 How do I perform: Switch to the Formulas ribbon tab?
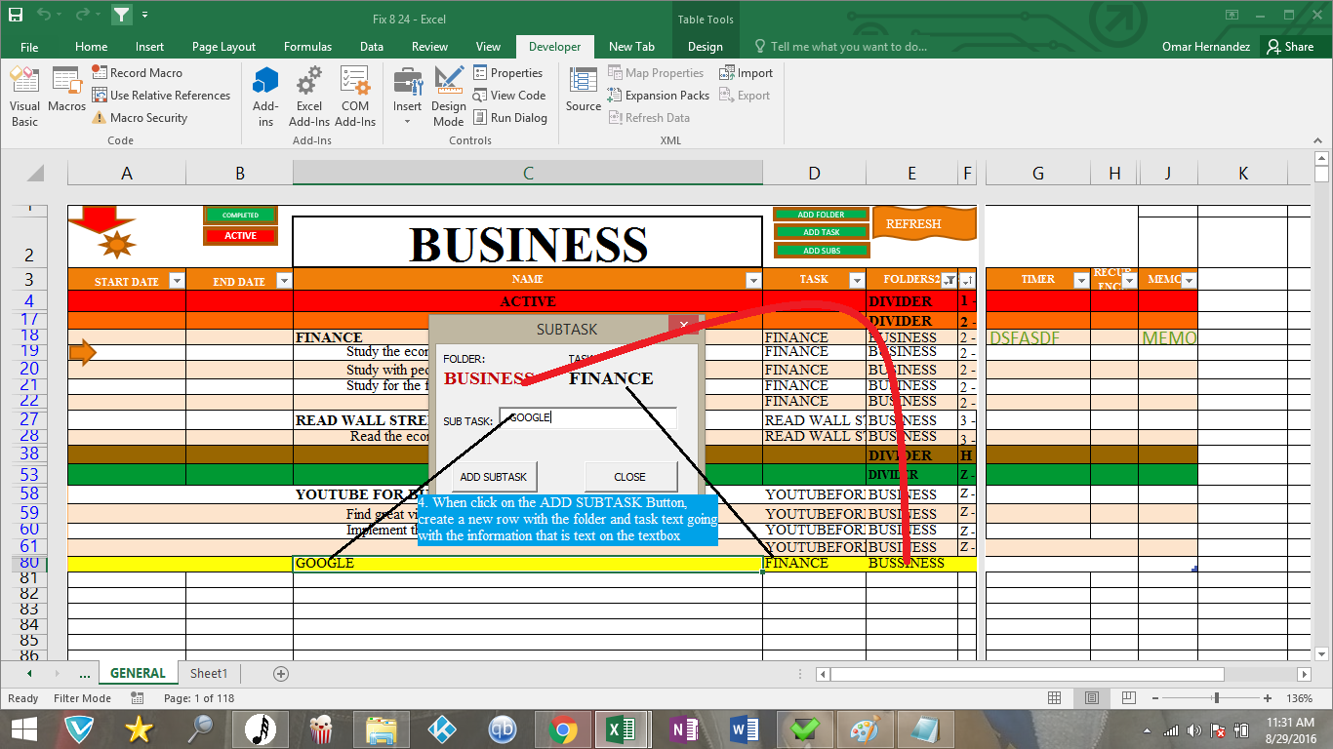pos(307,47)
